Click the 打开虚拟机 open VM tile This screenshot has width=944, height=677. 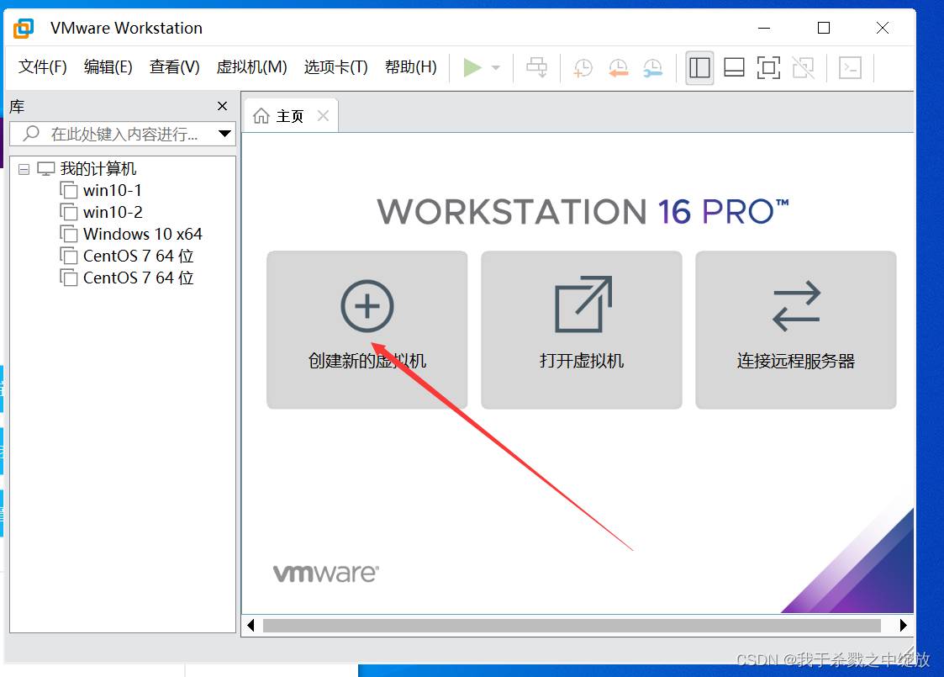click(581, 330)
